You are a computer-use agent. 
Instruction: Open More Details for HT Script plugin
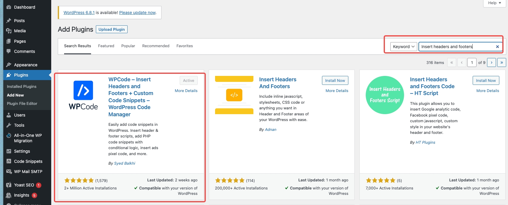488,91
